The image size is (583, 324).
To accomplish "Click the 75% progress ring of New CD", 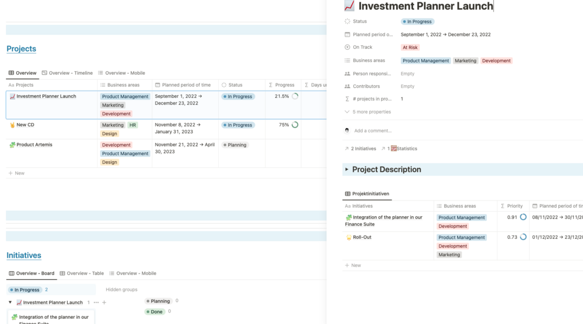I will coord(295,125).
